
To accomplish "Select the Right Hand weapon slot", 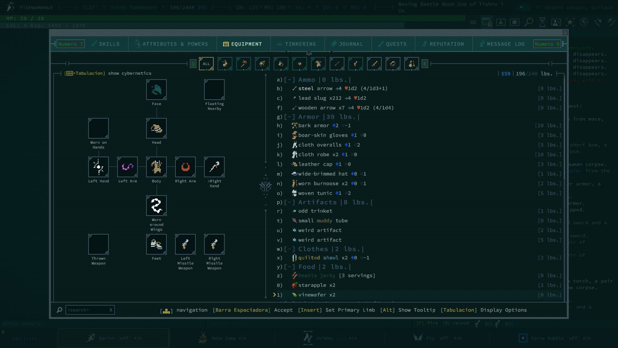I will click(x=214, y=167).
